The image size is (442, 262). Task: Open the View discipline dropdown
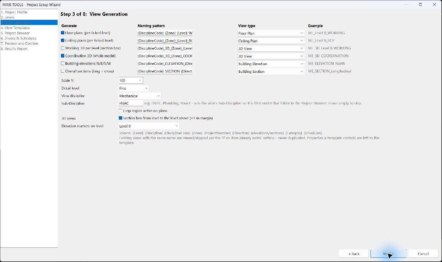click(x=140, y=96)
